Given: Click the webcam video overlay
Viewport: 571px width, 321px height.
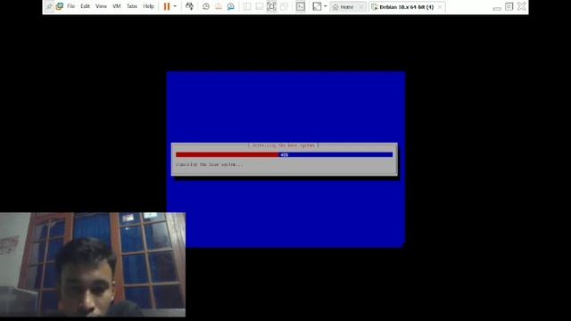Looking at the screenshot, I should coord(93,265).
